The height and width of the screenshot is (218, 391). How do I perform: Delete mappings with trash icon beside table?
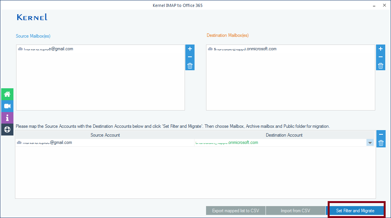[x=381, y=143]
